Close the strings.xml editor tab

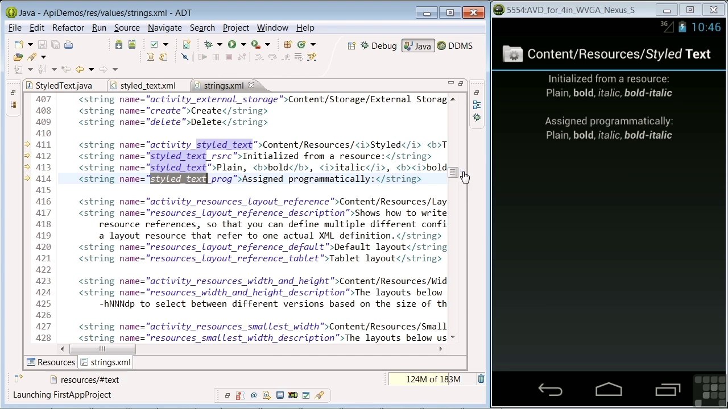251,85
